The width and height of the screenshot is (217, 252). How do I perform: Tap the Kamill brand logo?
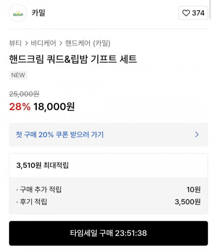point(18,13)
